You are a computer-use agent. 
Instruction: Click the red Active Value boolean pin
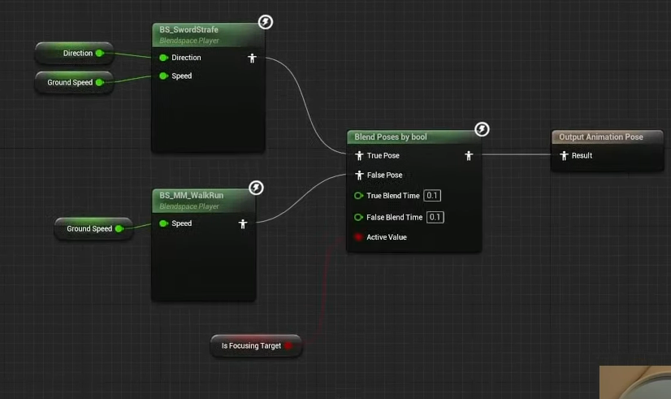[x=358, y=237]
